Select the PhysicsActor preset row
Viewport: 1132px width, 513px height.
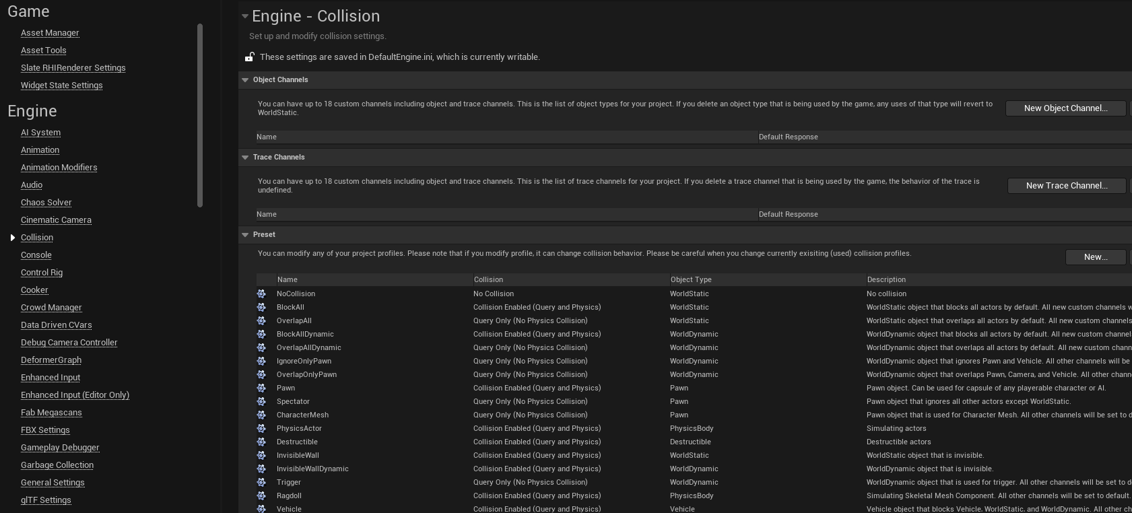pos(694,428)
